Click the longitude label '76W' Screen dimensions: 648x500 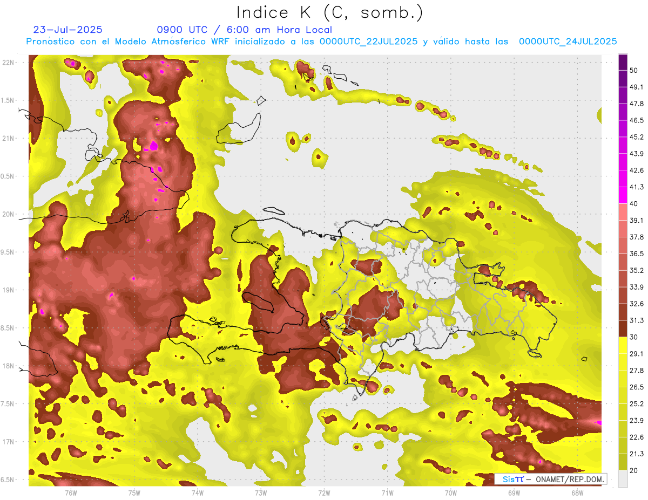[71, 492]
